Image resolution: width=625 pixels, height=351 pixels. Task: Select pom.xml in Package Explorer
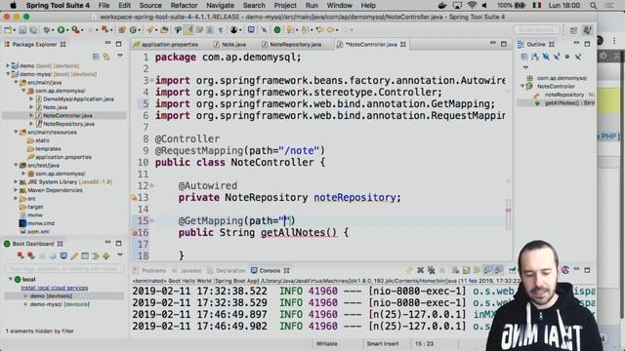(x=39, y=231)
